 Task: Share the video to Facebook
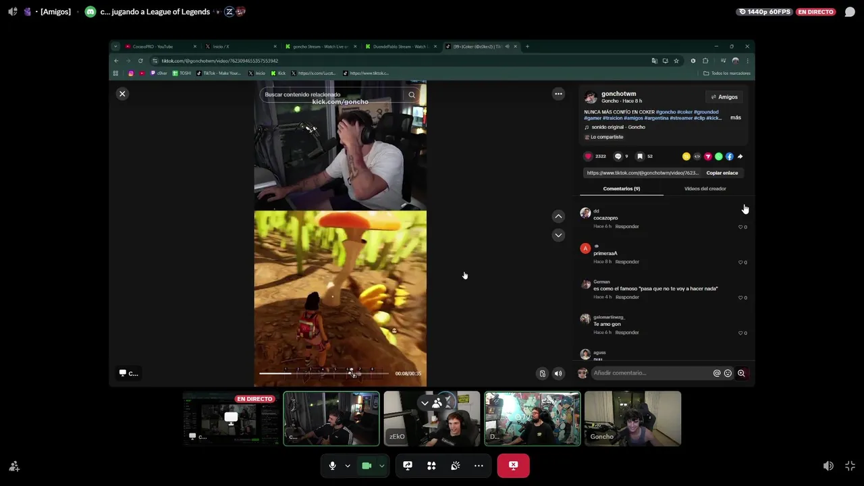pyautogui.click(x=730, y=157)
